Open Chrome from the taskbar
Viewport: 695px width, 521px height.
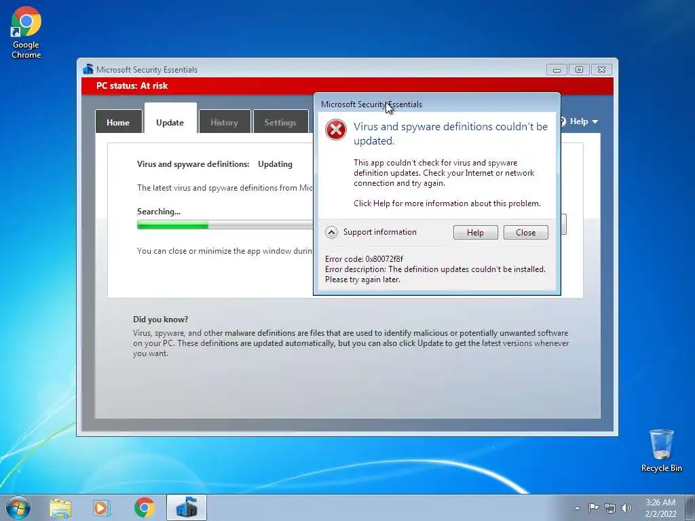click(x=144, y=508)
